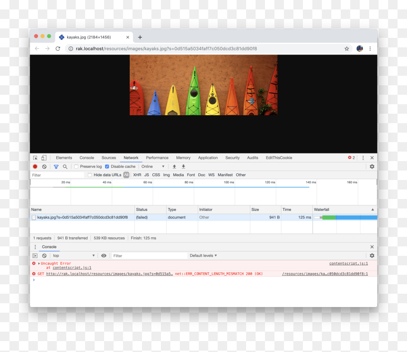
Task: Activate the inspect element picker
Action: pos(35,158)
